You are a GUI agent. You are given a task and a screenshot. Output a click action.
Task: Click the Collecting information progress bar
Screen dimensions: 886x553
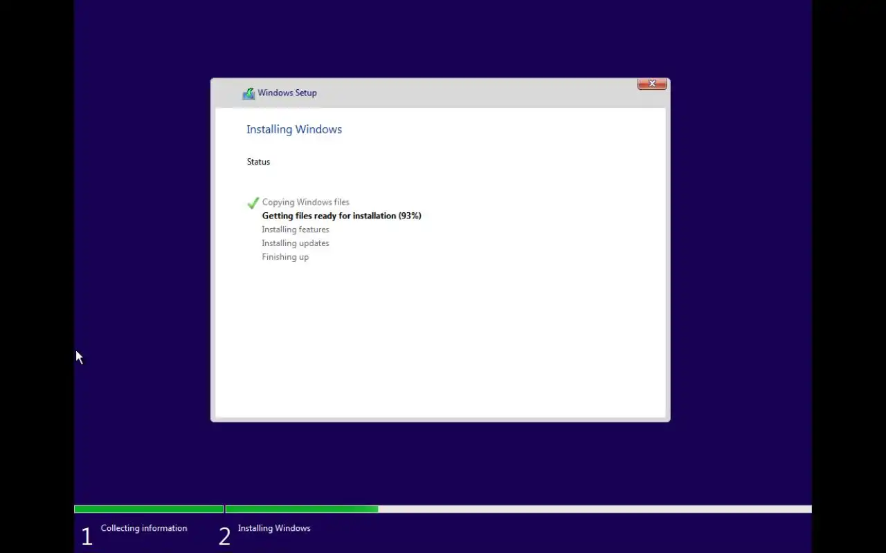pyautogui.click(x=149, y=509)
